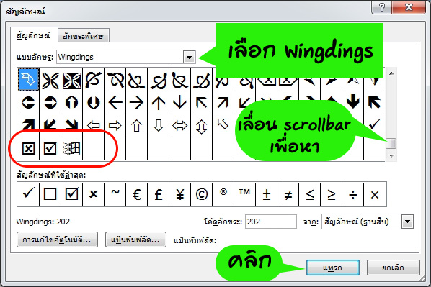Choose the outlined left-right double arrow symbol
This screenshot has height=287, width=431.
[179, 126]
